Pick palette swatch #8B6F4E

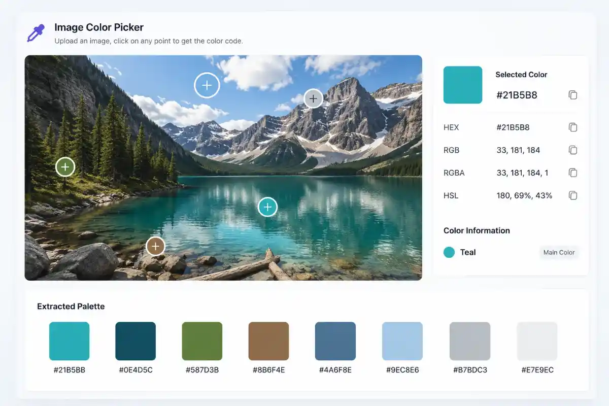click(x=268, y=341)
